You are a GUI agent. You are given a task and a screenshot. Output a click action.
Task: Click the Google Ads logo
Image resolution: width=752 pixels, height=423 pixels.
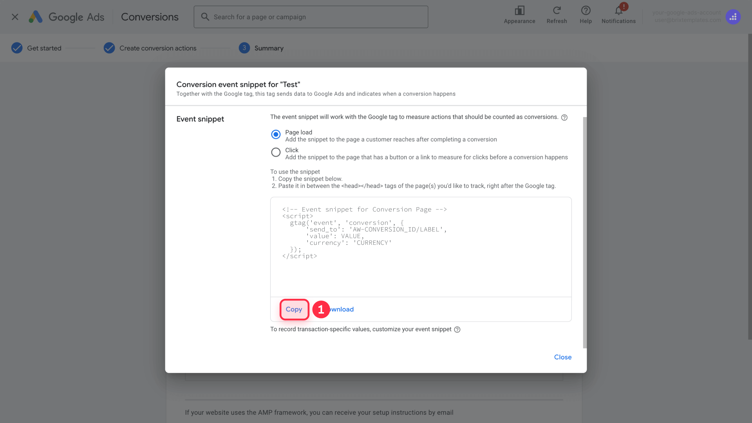click(x=66, y=16)
